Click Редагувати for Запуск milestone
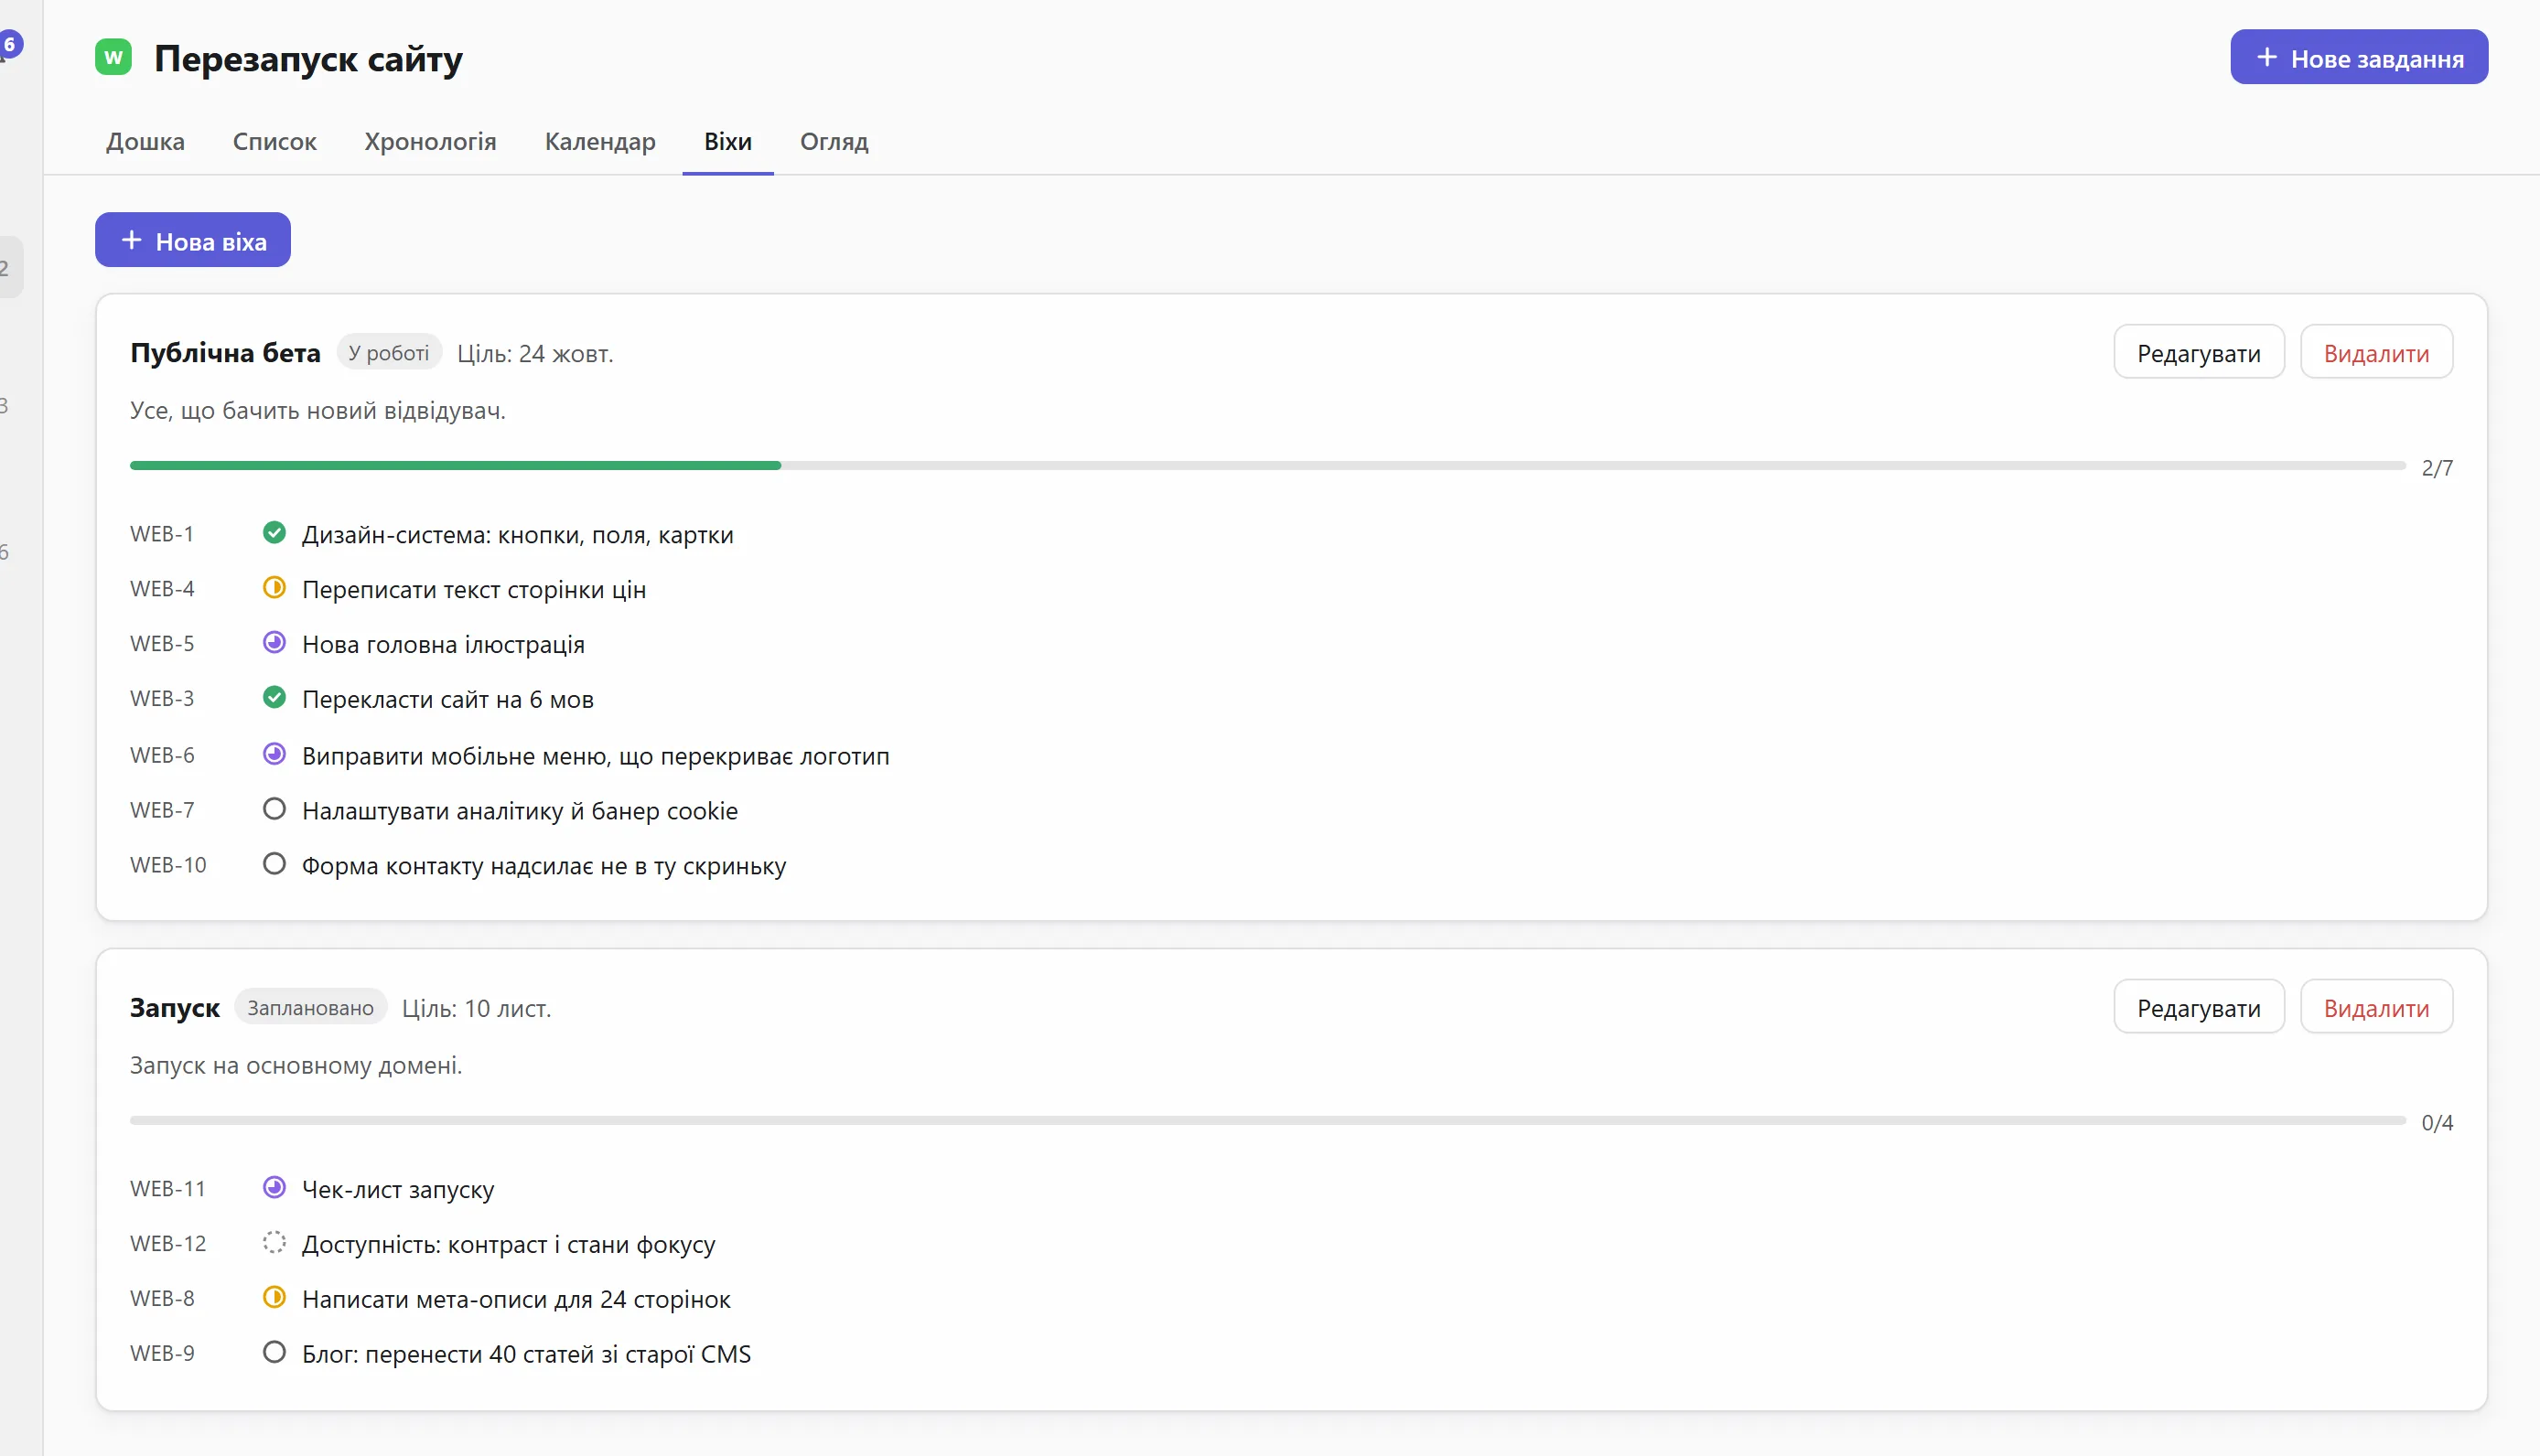The image size is (2540, 1456). (2199, 1008)
